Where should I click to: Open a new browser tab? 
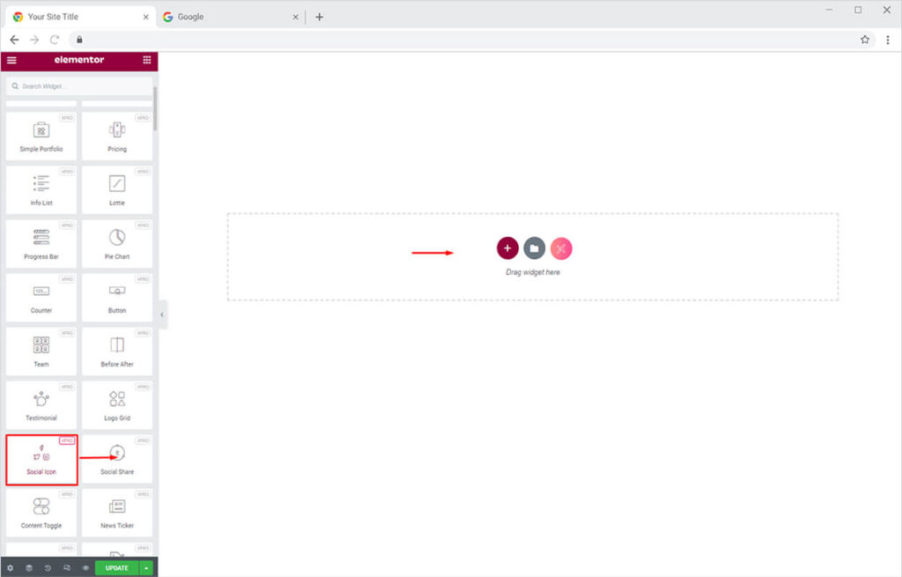point(319,17)
